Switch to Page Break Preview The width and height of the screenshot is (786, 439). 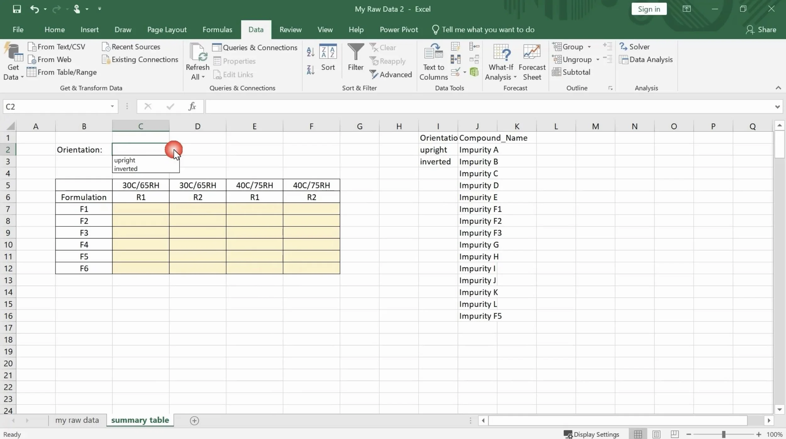click(674, 434)
